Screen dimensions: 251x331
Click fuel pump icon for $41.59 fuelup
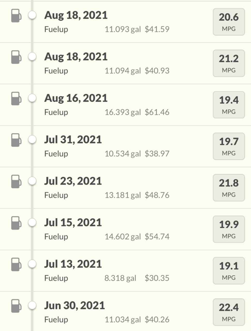(x=16, y=16)
